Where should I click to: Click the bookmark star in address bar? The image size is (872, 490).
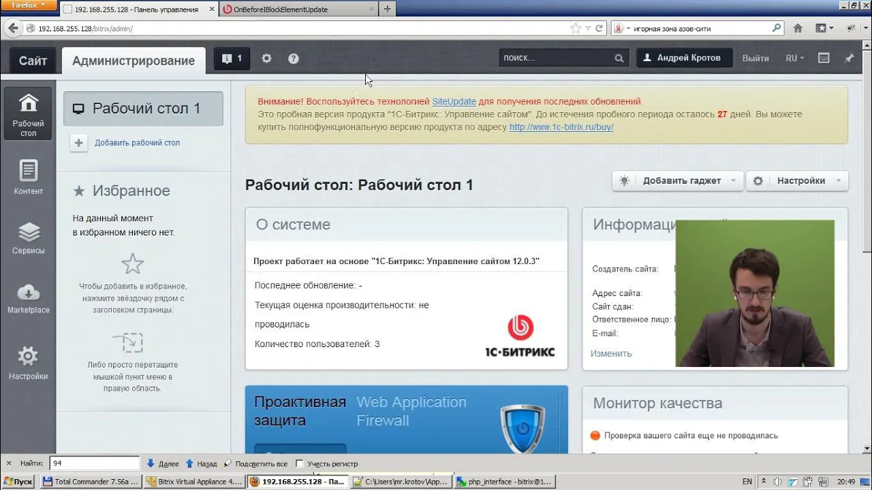coord(576,29)
